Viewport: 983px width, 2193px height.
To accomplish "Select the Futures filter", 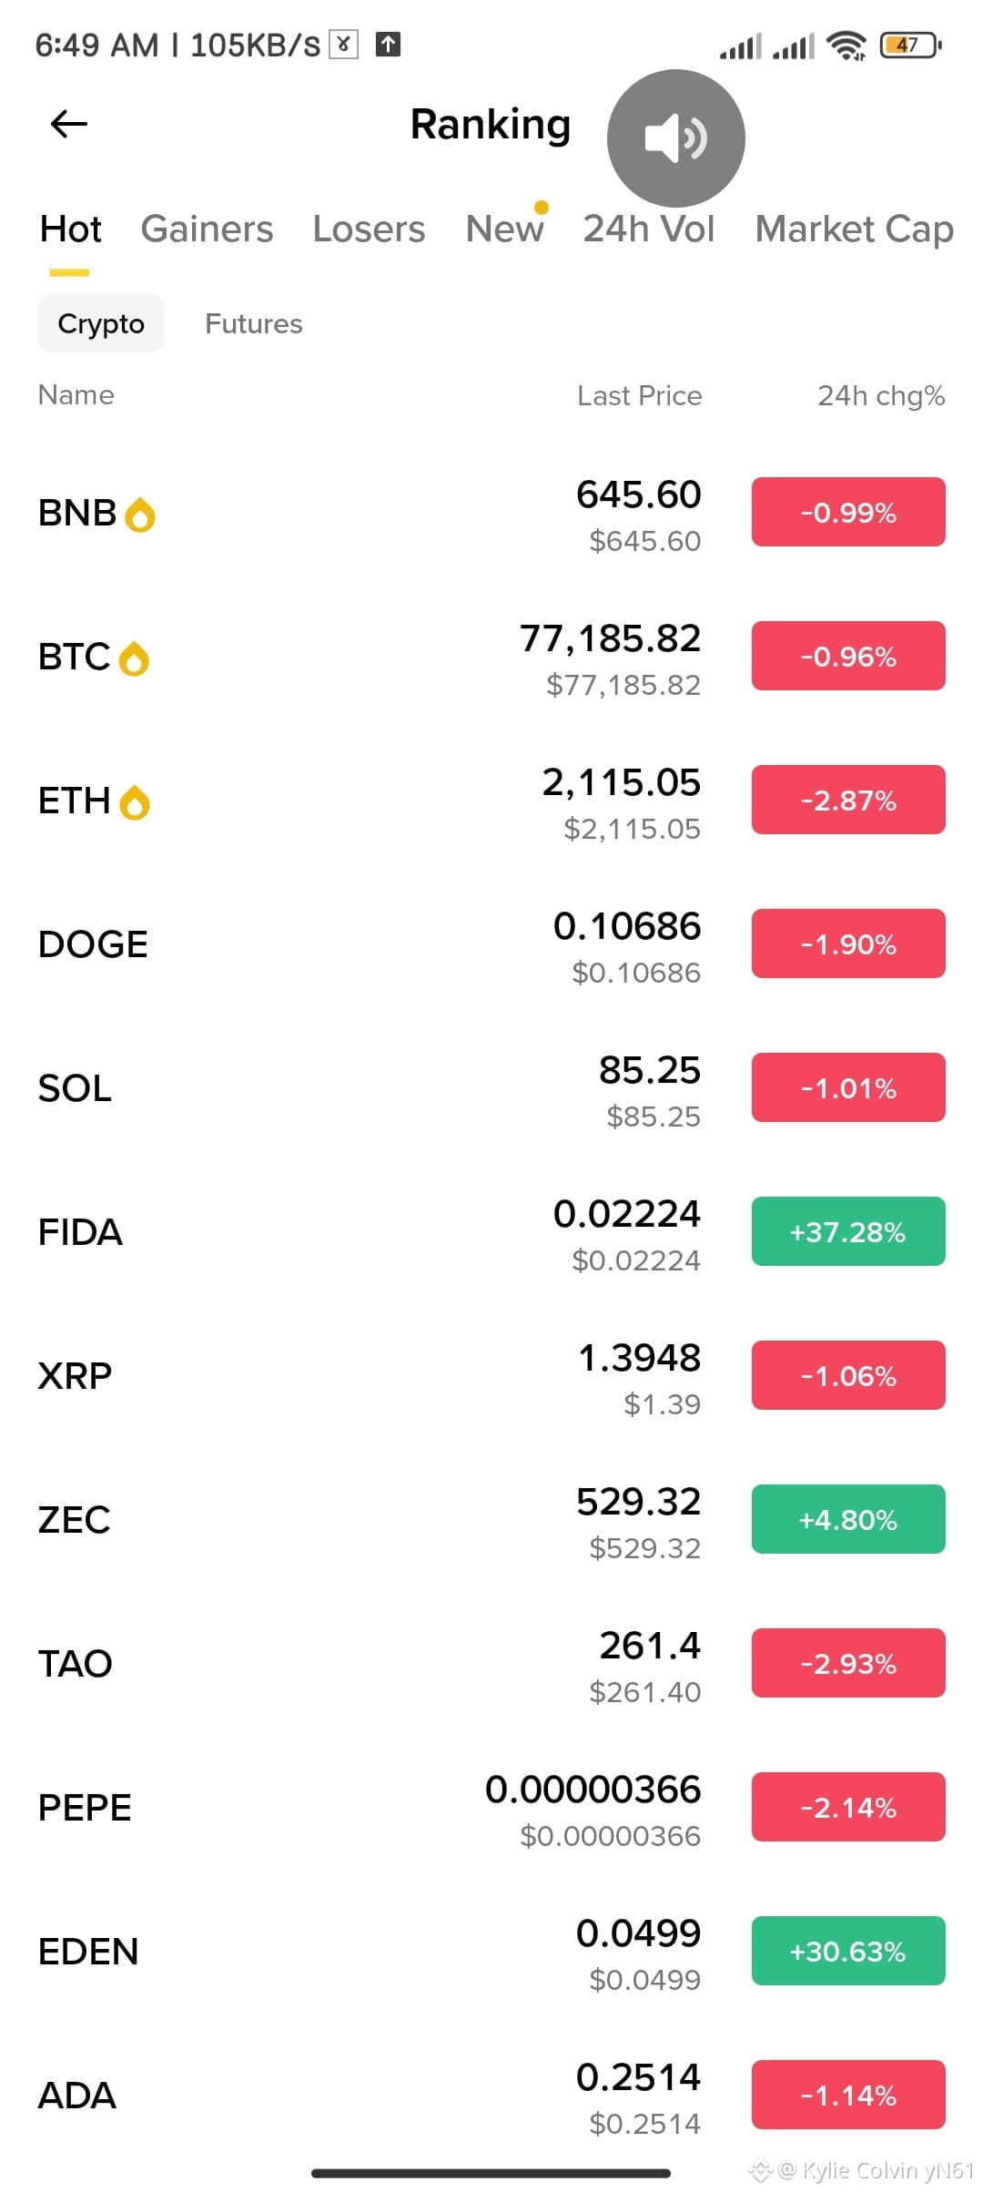I will click(254, 323).
